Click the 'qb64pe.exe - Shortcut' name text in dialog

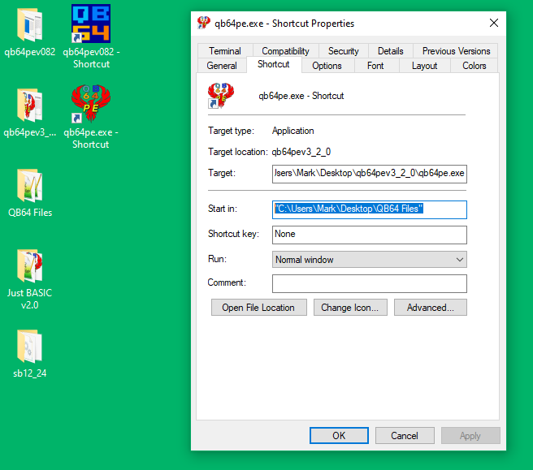(301, 96)
